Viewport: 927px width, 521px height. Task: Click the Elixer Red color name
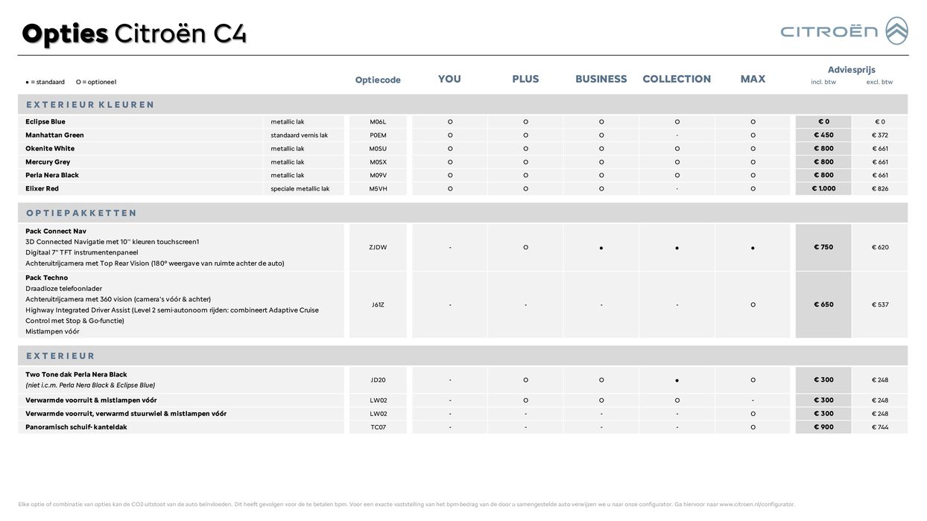click(x=42, y=189)
